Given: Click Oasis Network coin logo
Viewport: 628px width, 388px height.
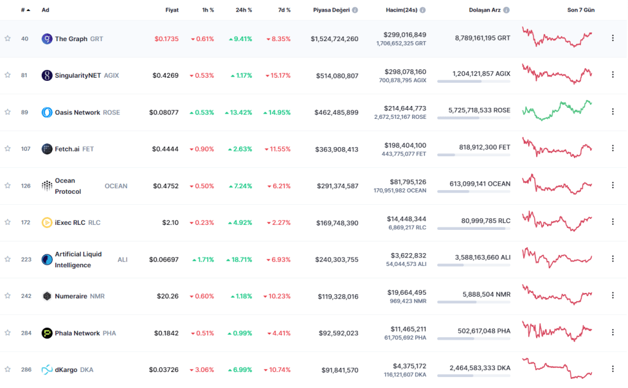Looking at the screenshot, I should [47, 113].
